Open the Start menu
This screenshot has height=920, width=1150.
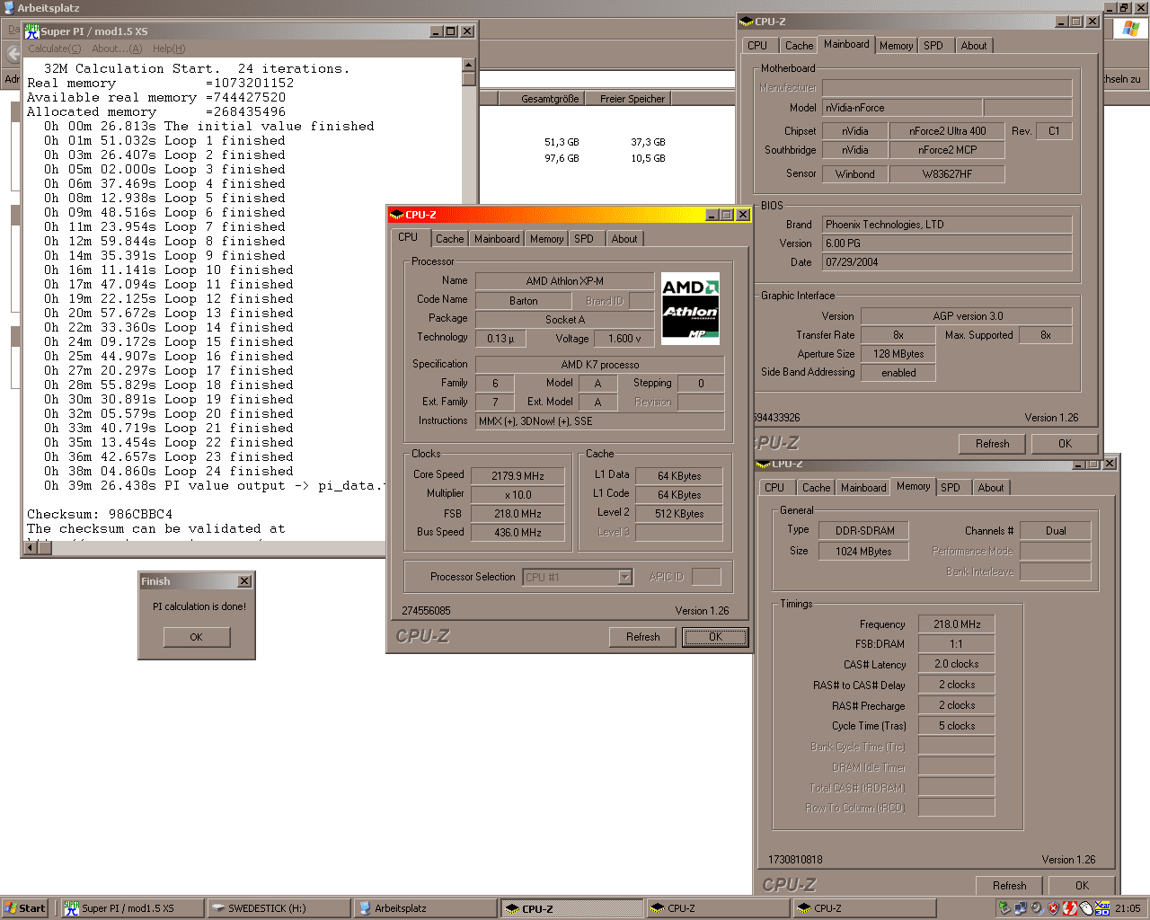25,908
